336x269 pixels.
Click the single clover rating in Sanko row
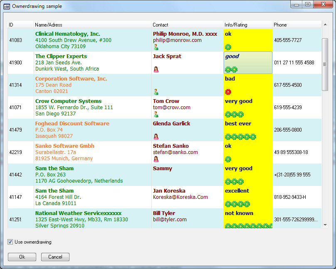pos(228,159)
